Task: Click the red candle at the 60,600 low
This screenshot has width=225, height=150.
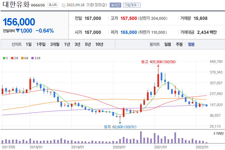Action: 120,117
